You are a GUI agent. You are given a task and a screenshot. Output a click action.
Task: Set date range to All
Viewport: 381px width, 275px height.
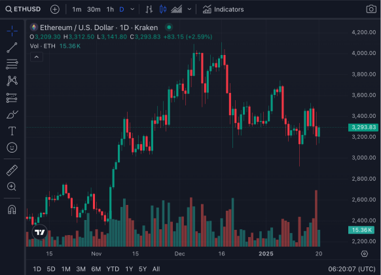pos(156,269)
